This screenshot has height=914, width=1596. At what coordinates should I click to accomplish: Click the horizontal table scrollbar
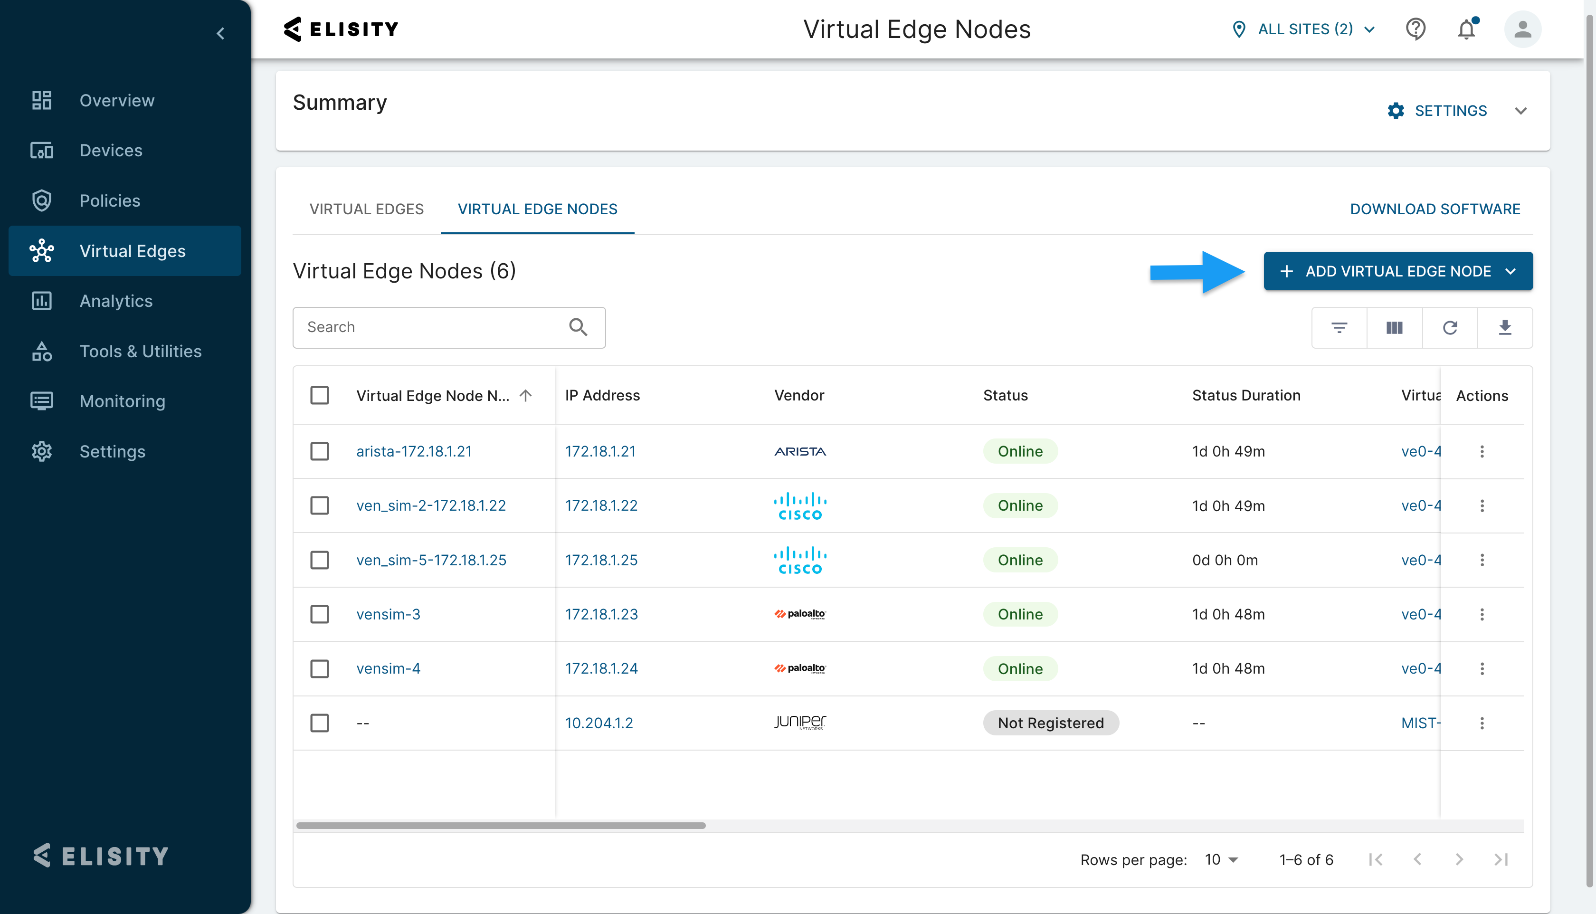pos(501,826)
